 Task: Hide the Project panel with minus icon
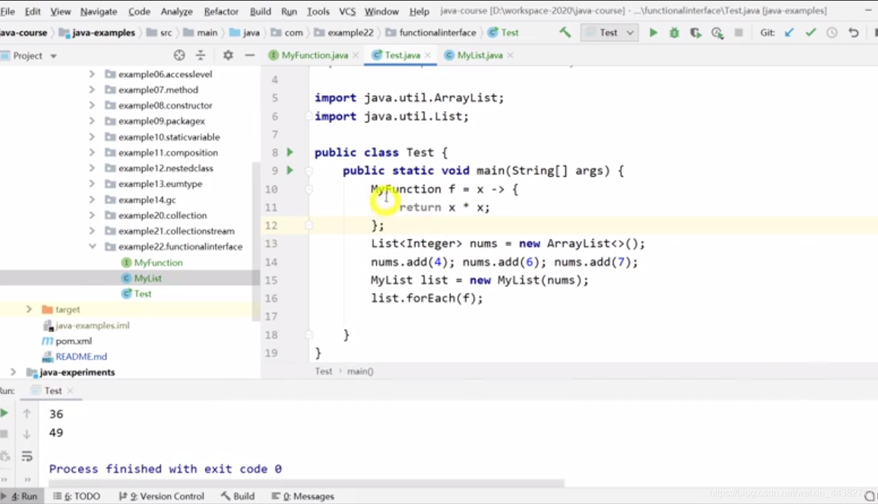pos(249,55)
